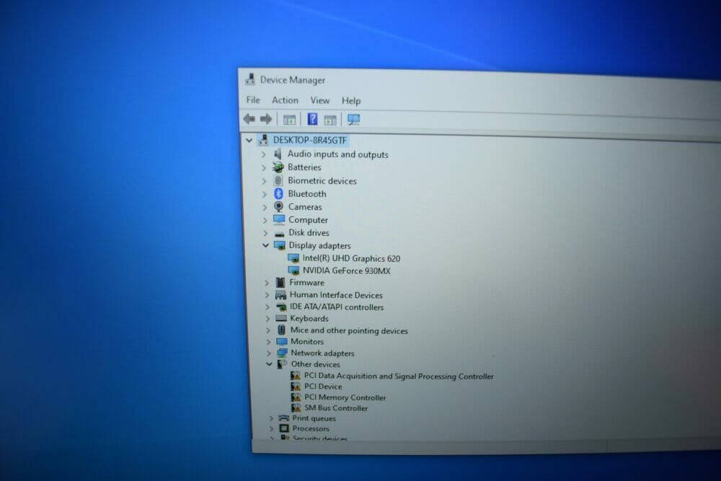The image size is (721, 481).
Task: Click the Network adapters icon
Action: point(282,353)
